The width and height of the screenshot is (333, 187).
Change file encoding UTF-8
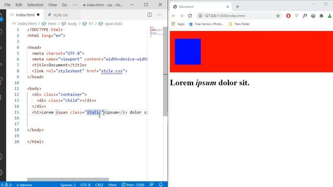click(x=85, y=185)
